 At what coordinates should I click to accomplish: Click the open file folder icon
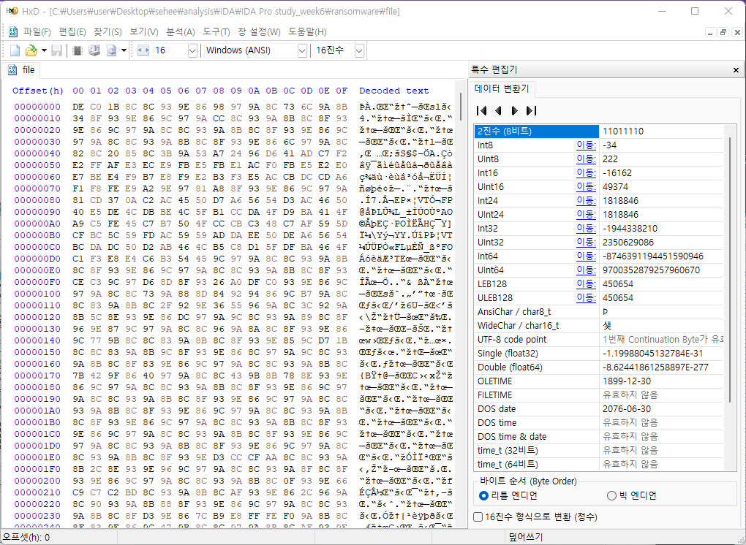[31, 50]
